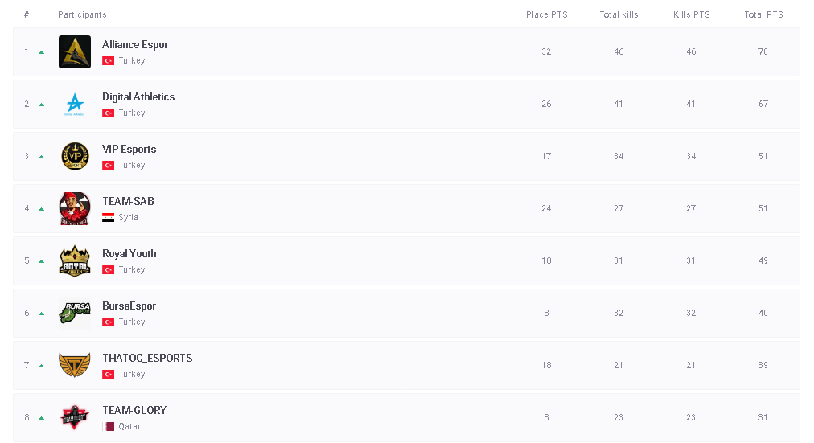Click Syria flag under TEAM-SAB
Viewport: 814px width, 443px height.
click(108, 218)
